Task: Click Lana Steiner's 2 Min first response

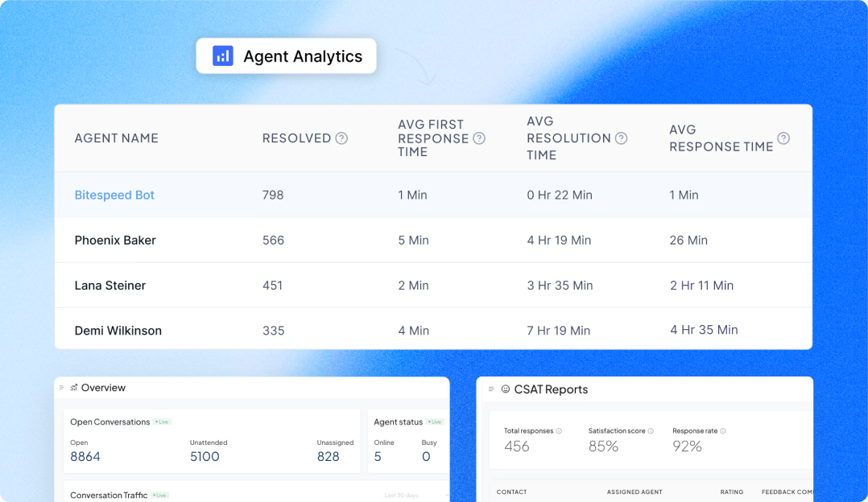Action: pyautogui.click(x=414, y=286)
